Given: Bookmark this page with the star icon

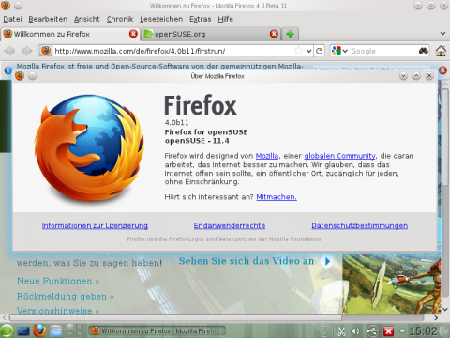Looking at the screenshot, I should [299, 51].
